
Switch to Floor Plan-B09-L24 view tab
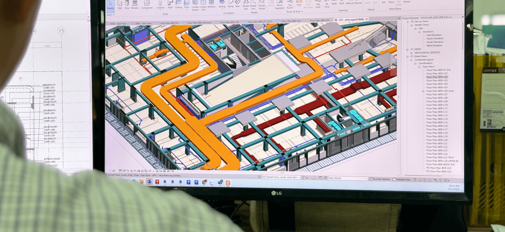227,22
